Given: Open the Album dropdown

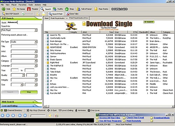Looking at the screenshot, I should click(x=36, y=56).
